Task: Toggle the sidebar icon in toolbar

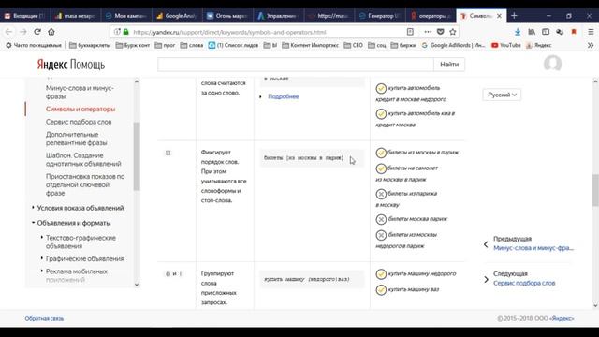Action: (546, 32)
